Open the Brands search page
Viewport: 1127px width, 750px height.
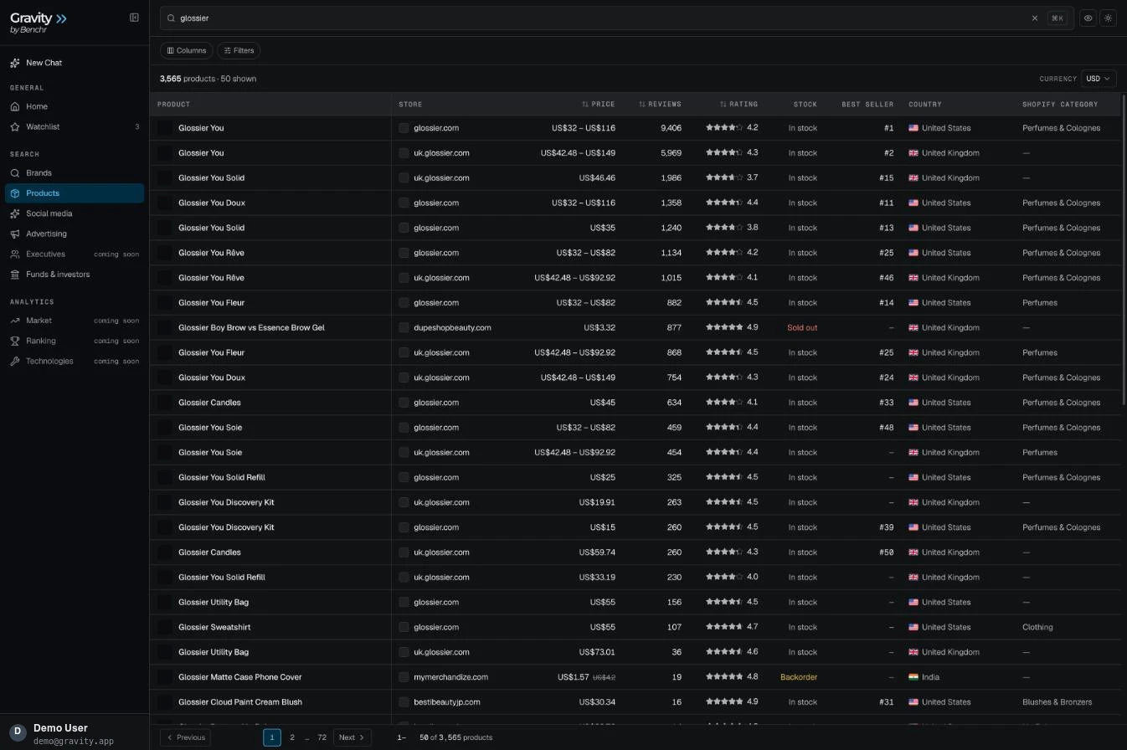tap(75, 173)
